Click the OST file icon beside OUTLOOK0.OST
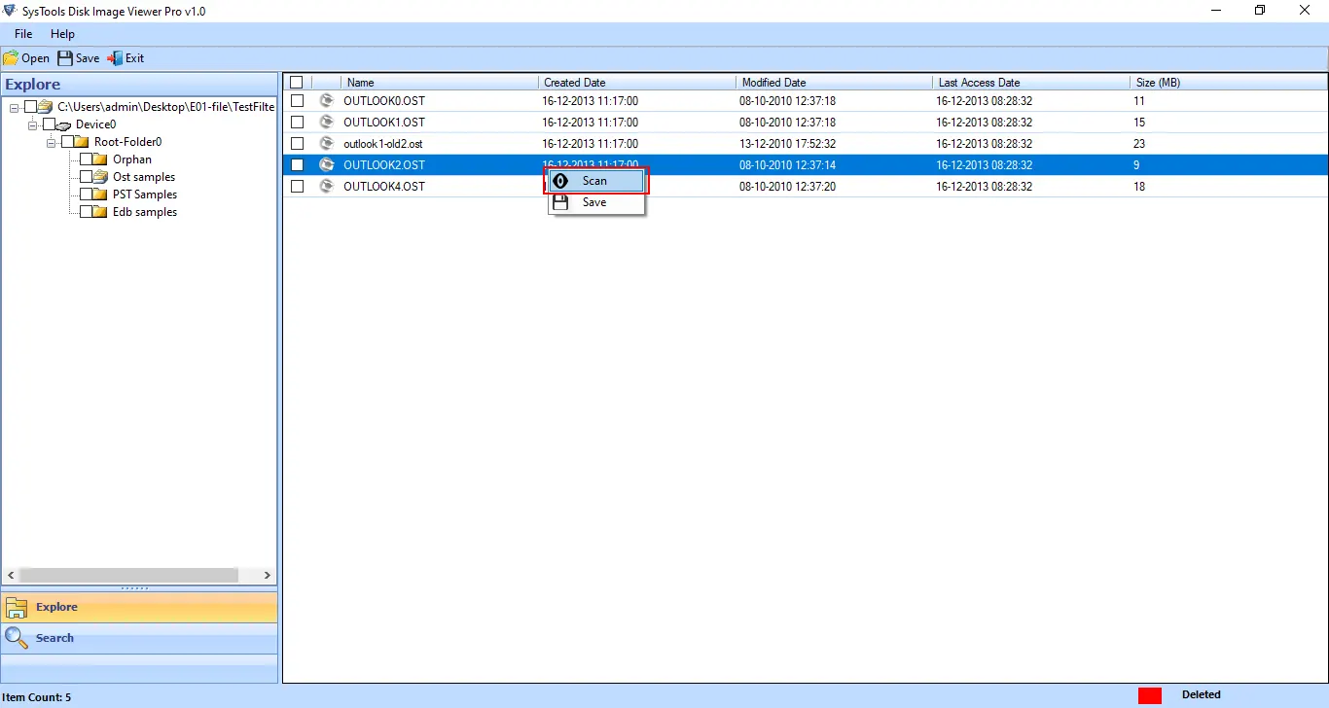Viewport: 1329px width, 708px height. (326, 101)
